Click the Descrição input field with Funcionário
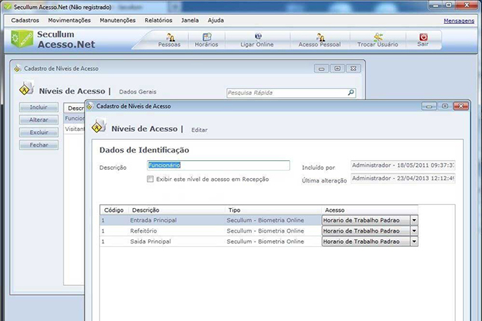This screenshot has height=321, width=482. tap(218, 165)
